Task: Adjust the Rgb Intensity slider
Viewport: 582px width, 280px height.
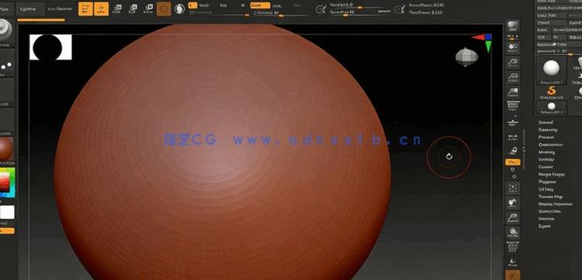Action: coord(219,13)
